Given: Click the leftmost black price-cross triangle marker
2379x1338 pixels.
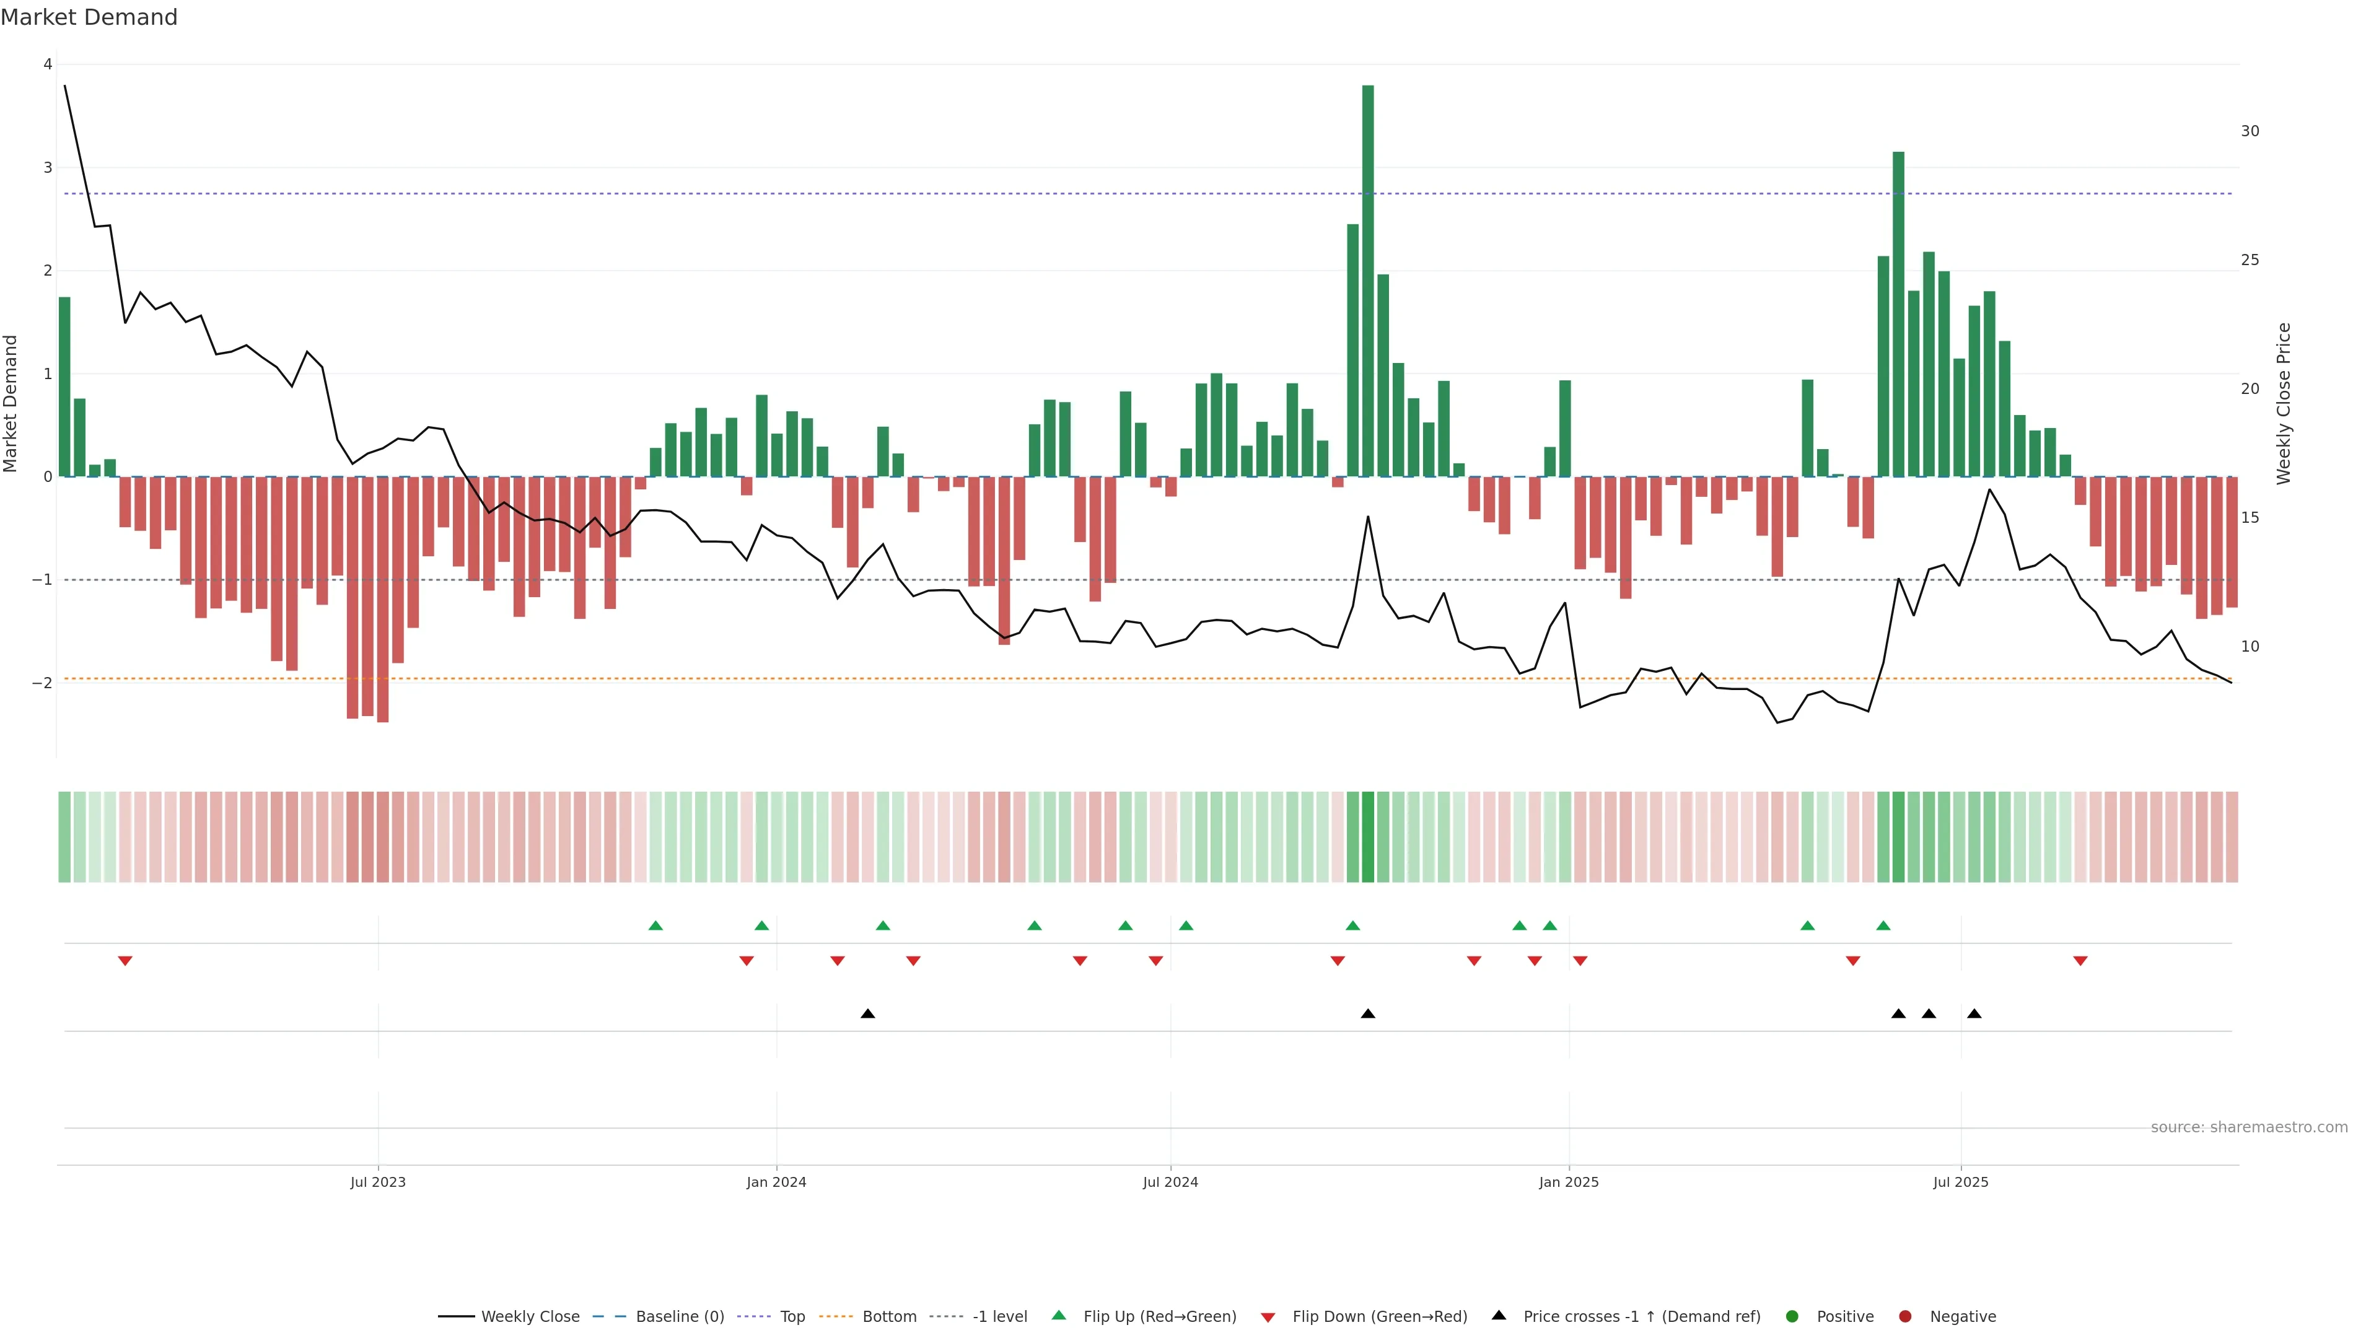Looking at the screenshot, I should (x=868, y=1014).
